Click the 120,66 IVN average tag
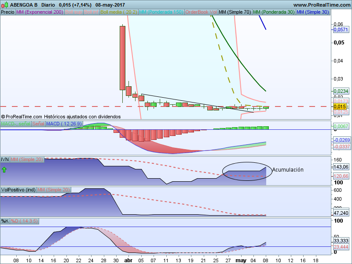The width and height of the screenshot is (352, 264). pos(341,176)
